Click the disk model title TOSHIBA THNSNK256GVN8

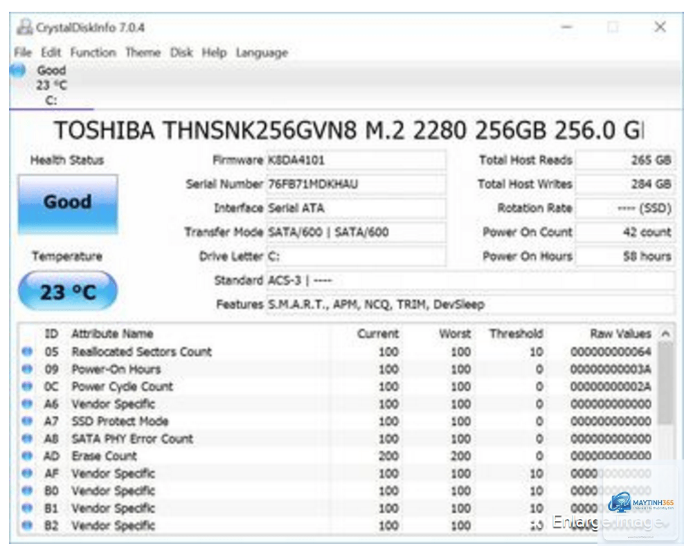(x=348, y=130)
